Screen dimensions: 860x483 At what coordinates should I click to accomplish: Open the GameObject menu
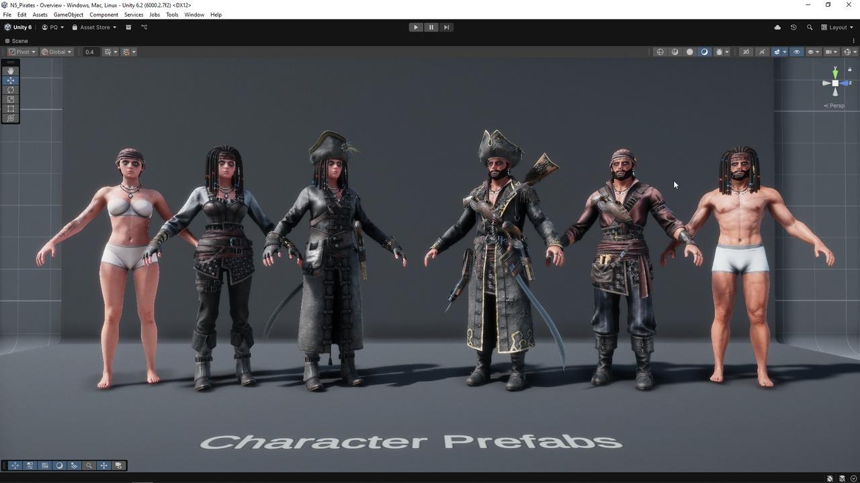tap(69, 15)
